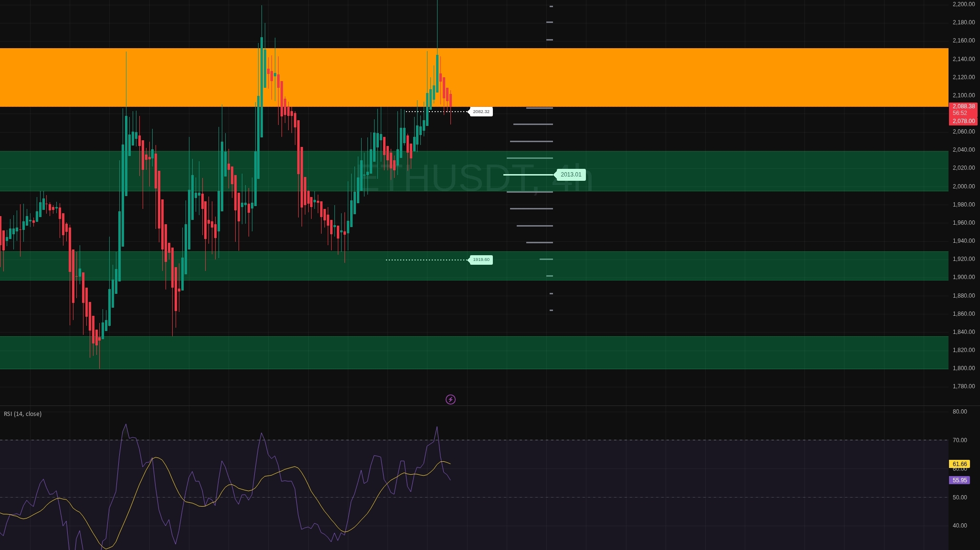Click the 70.00 level on RSI axis
Image resolution: width=980 pixels, height=550 pixels.
tap(959, 440)
